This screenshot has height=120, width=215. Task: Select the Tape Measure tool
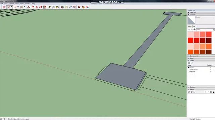(49, 7)
